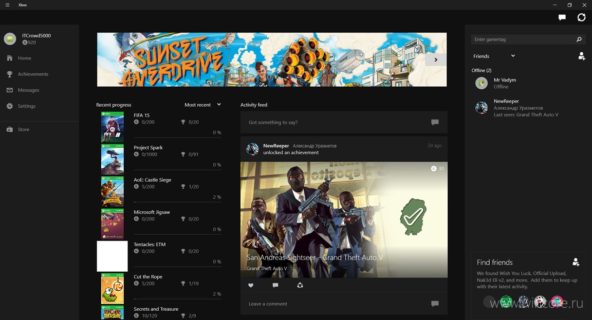The height and width of the screenshot is (320, 592).
Task: Click NewReeper avatar in friends list
Action: pyautogui.click(x=482, y=107)
